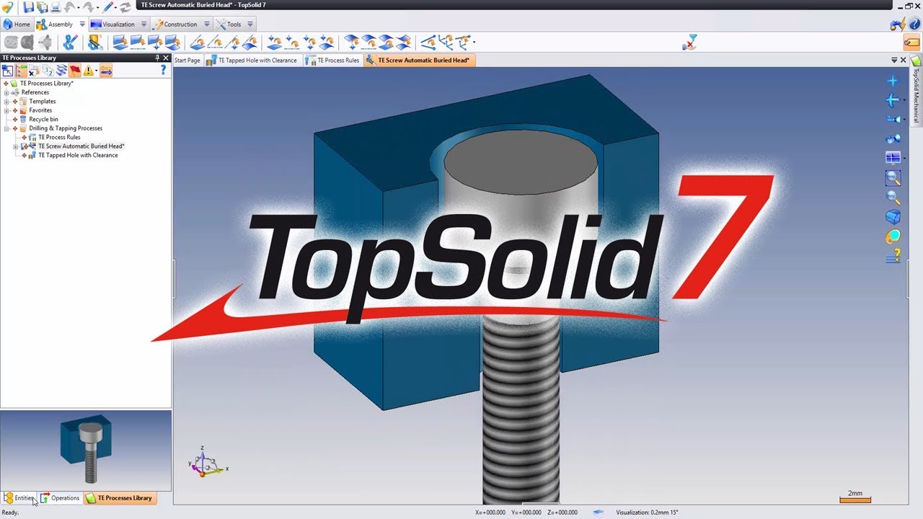Expand the References tree node
The height and width of the screenshot is (519, 923).
6,92
